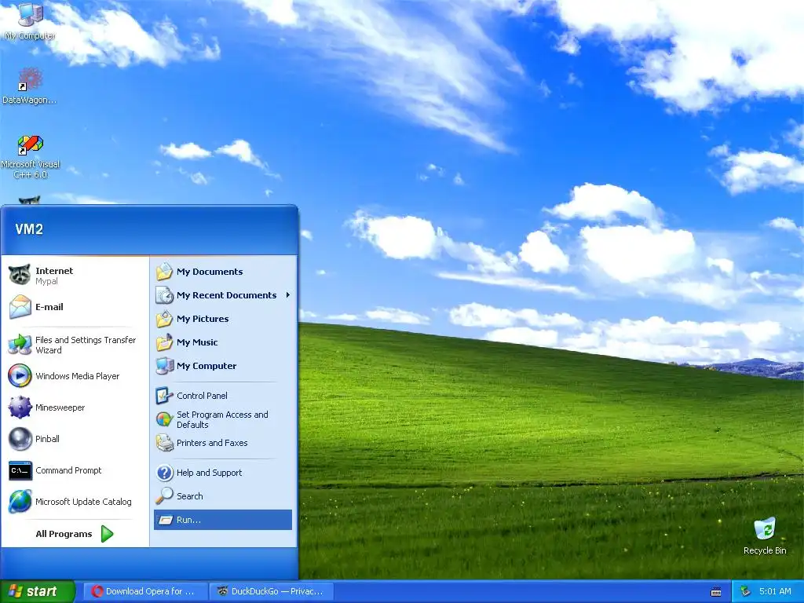804x603 pixels.
Task: Select the DataWagon desktop shortcut
Action: click(30, 86)
